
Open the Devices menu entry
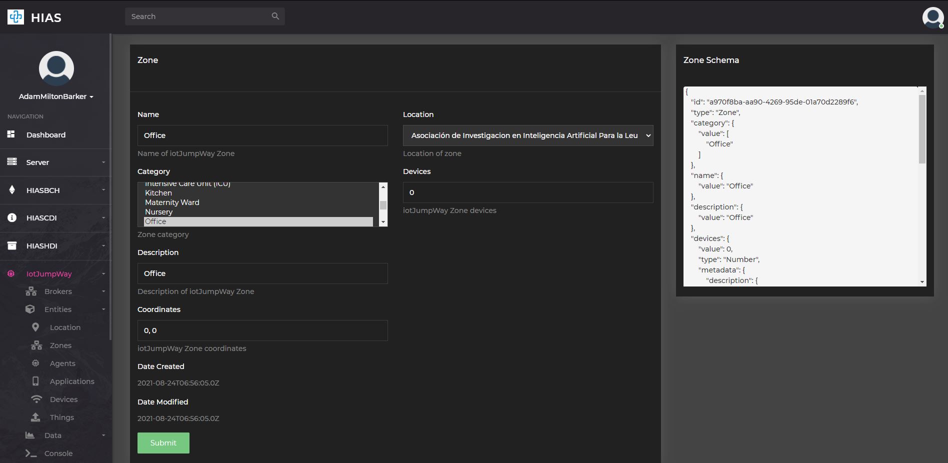pos(63,399)
